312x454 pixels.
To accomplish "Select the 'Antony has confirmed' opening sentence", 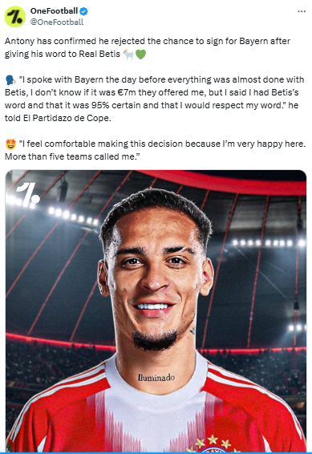I will point(148,47).
